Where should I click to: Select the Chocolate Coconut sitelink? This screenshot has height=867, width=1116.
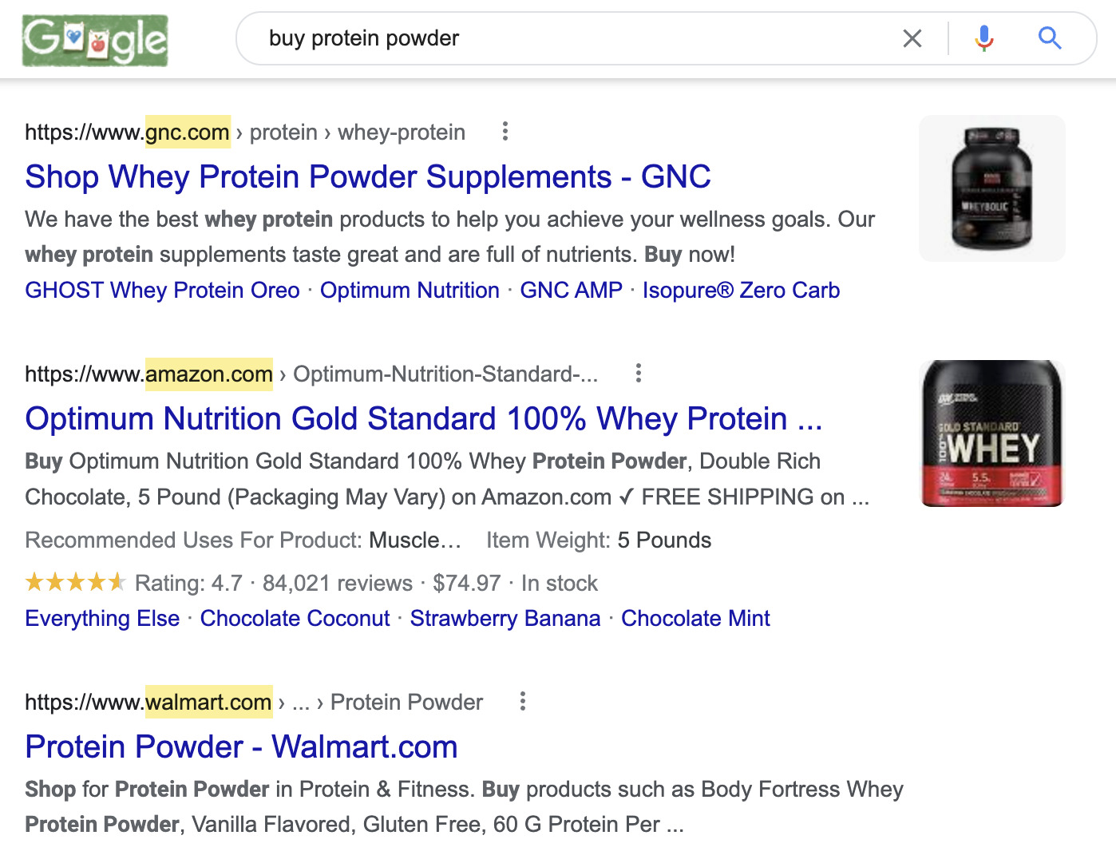tap(295, 619)
